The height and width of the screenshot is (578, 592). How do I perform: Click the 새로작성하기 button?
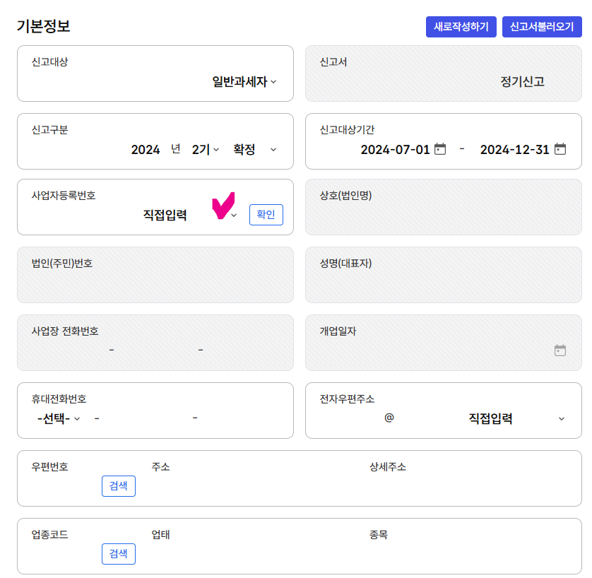pyautogui.click(x=461, y=27)
